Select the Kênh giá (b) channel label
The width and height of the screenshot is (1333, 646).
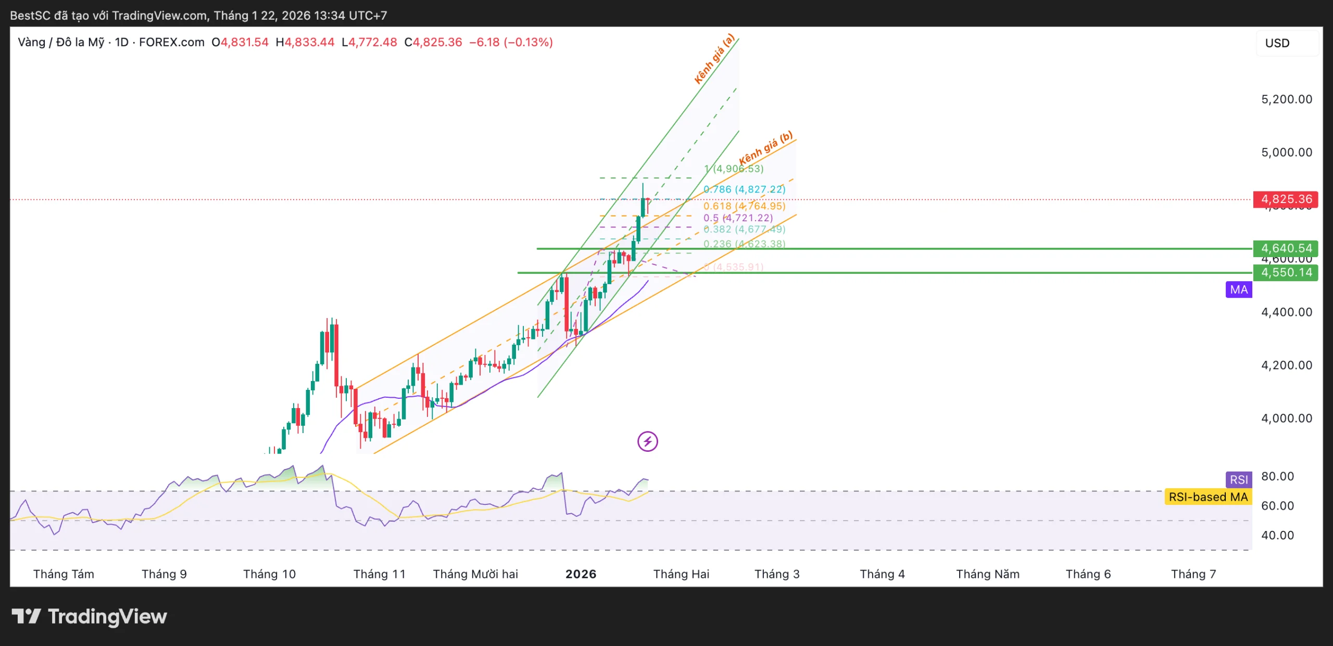tap(765, 148)
